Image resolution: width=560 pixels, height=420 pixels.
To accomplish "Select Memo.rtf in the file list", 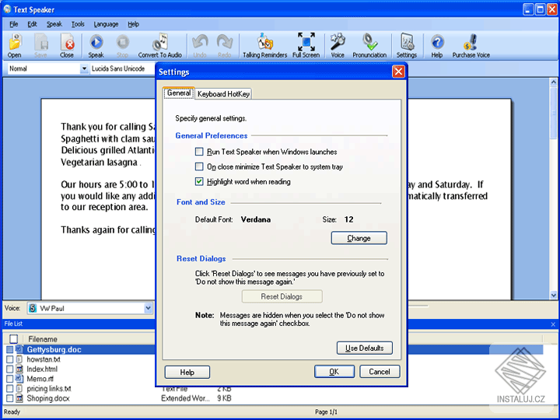I will point(40,379).
